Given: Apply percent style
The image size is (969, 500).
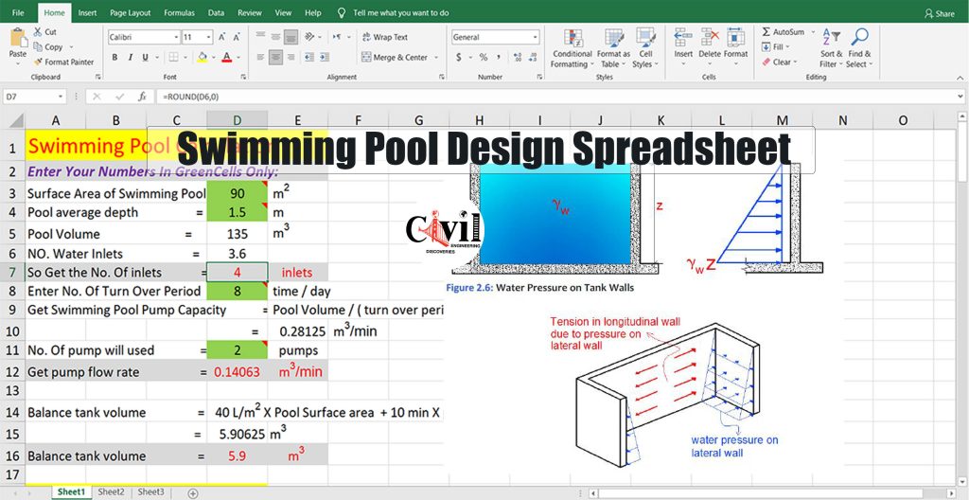Looking at the screenshot, I should click(484, 58).
